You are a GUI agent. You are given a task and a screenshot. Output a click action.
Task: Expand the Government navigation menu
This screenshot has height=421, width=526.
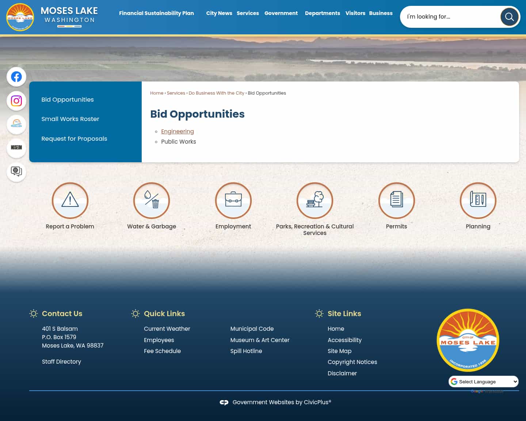281,13
